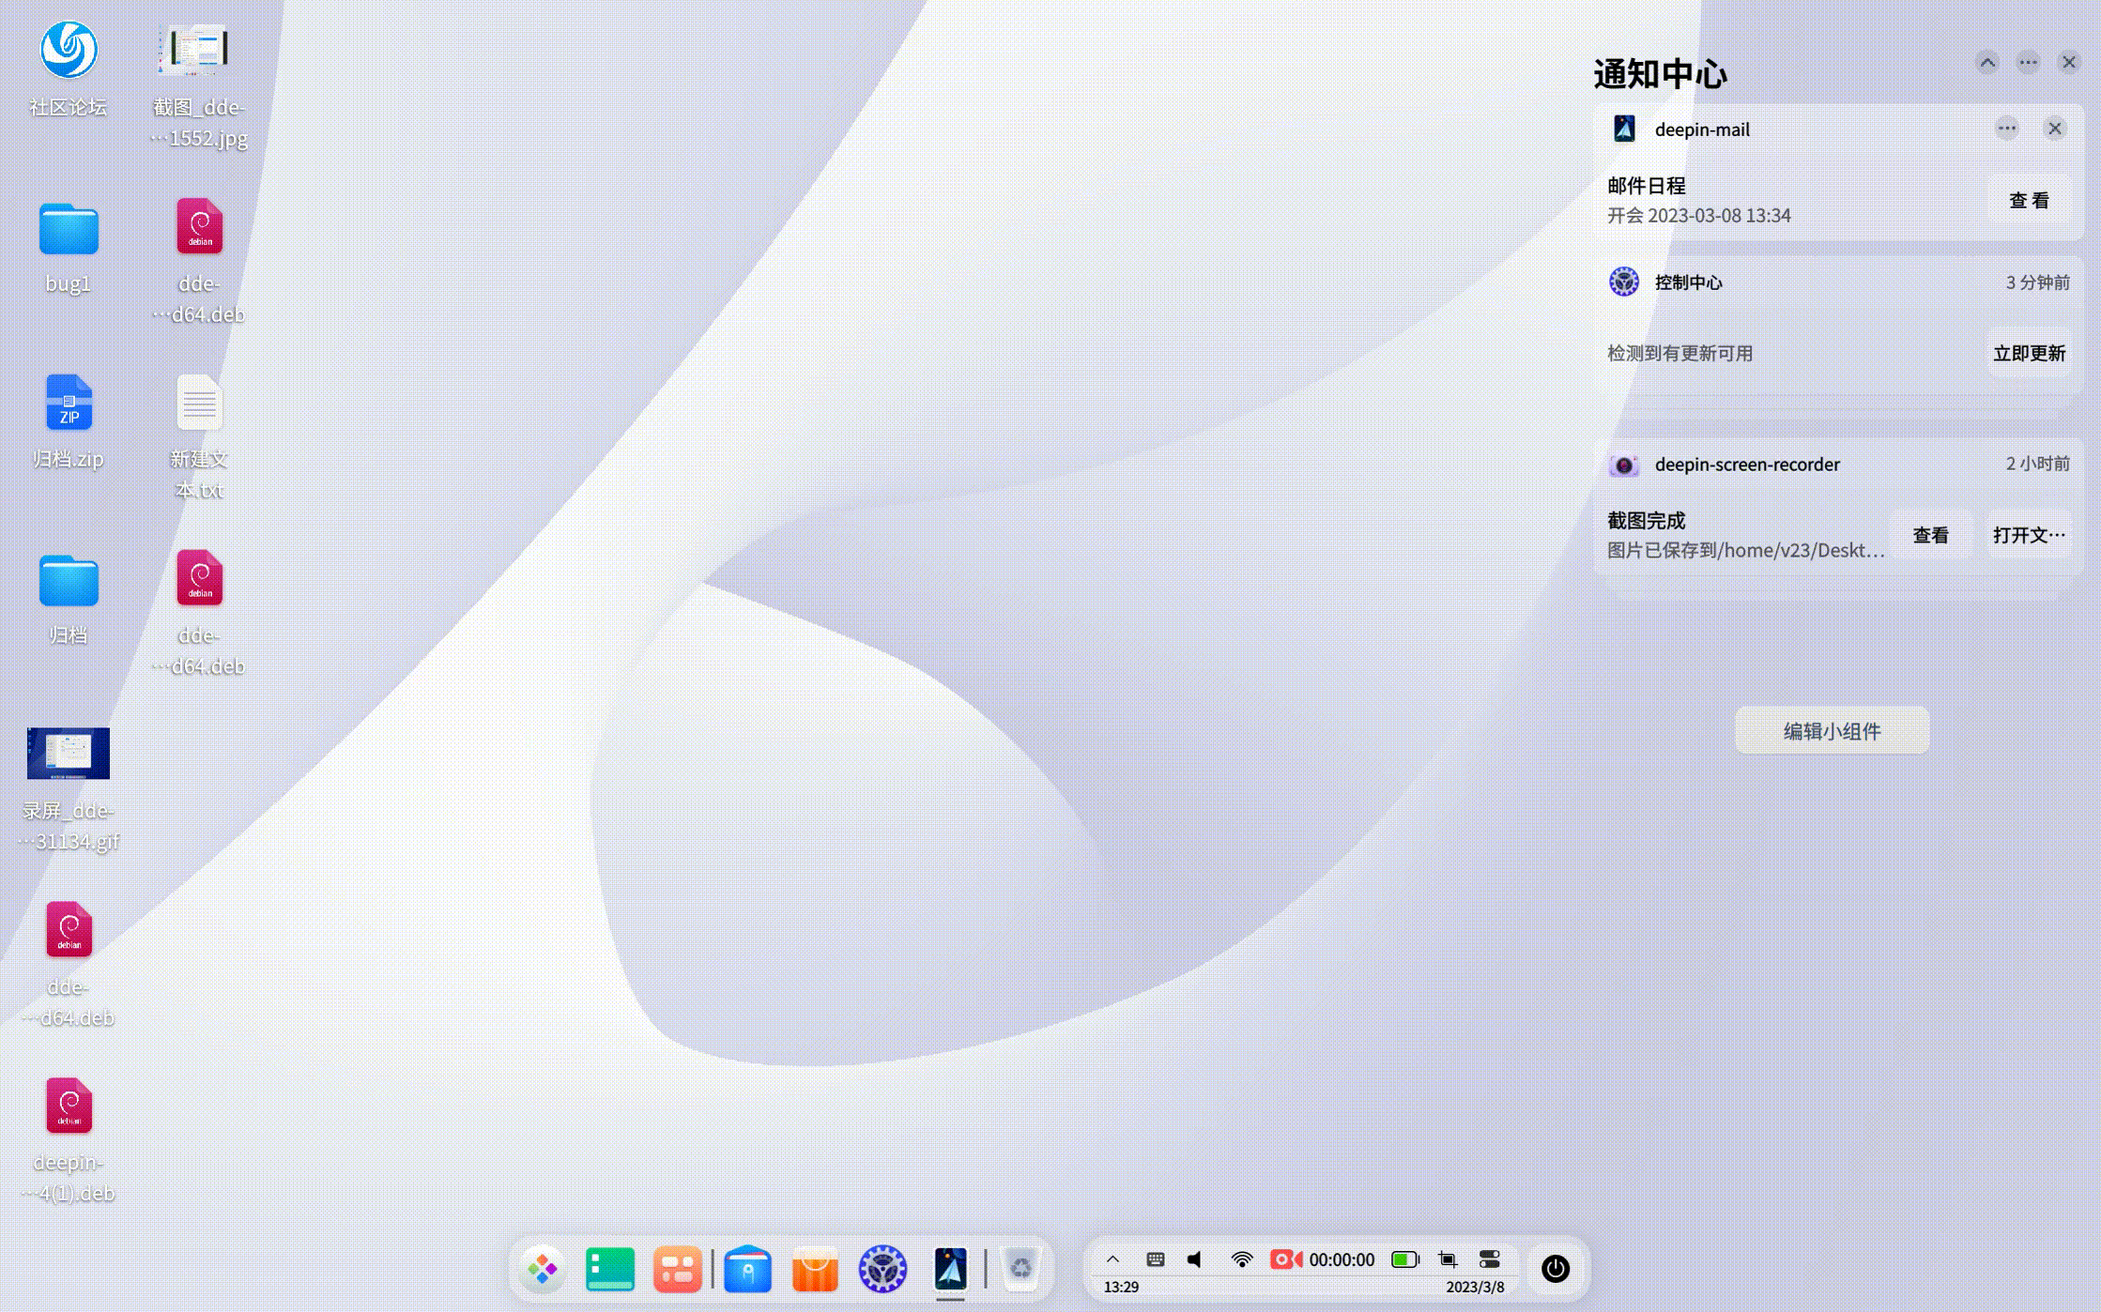Screen dimensions: 2101x1312
Task: Click the power button in the dock
Action: pos(1556,1269)
